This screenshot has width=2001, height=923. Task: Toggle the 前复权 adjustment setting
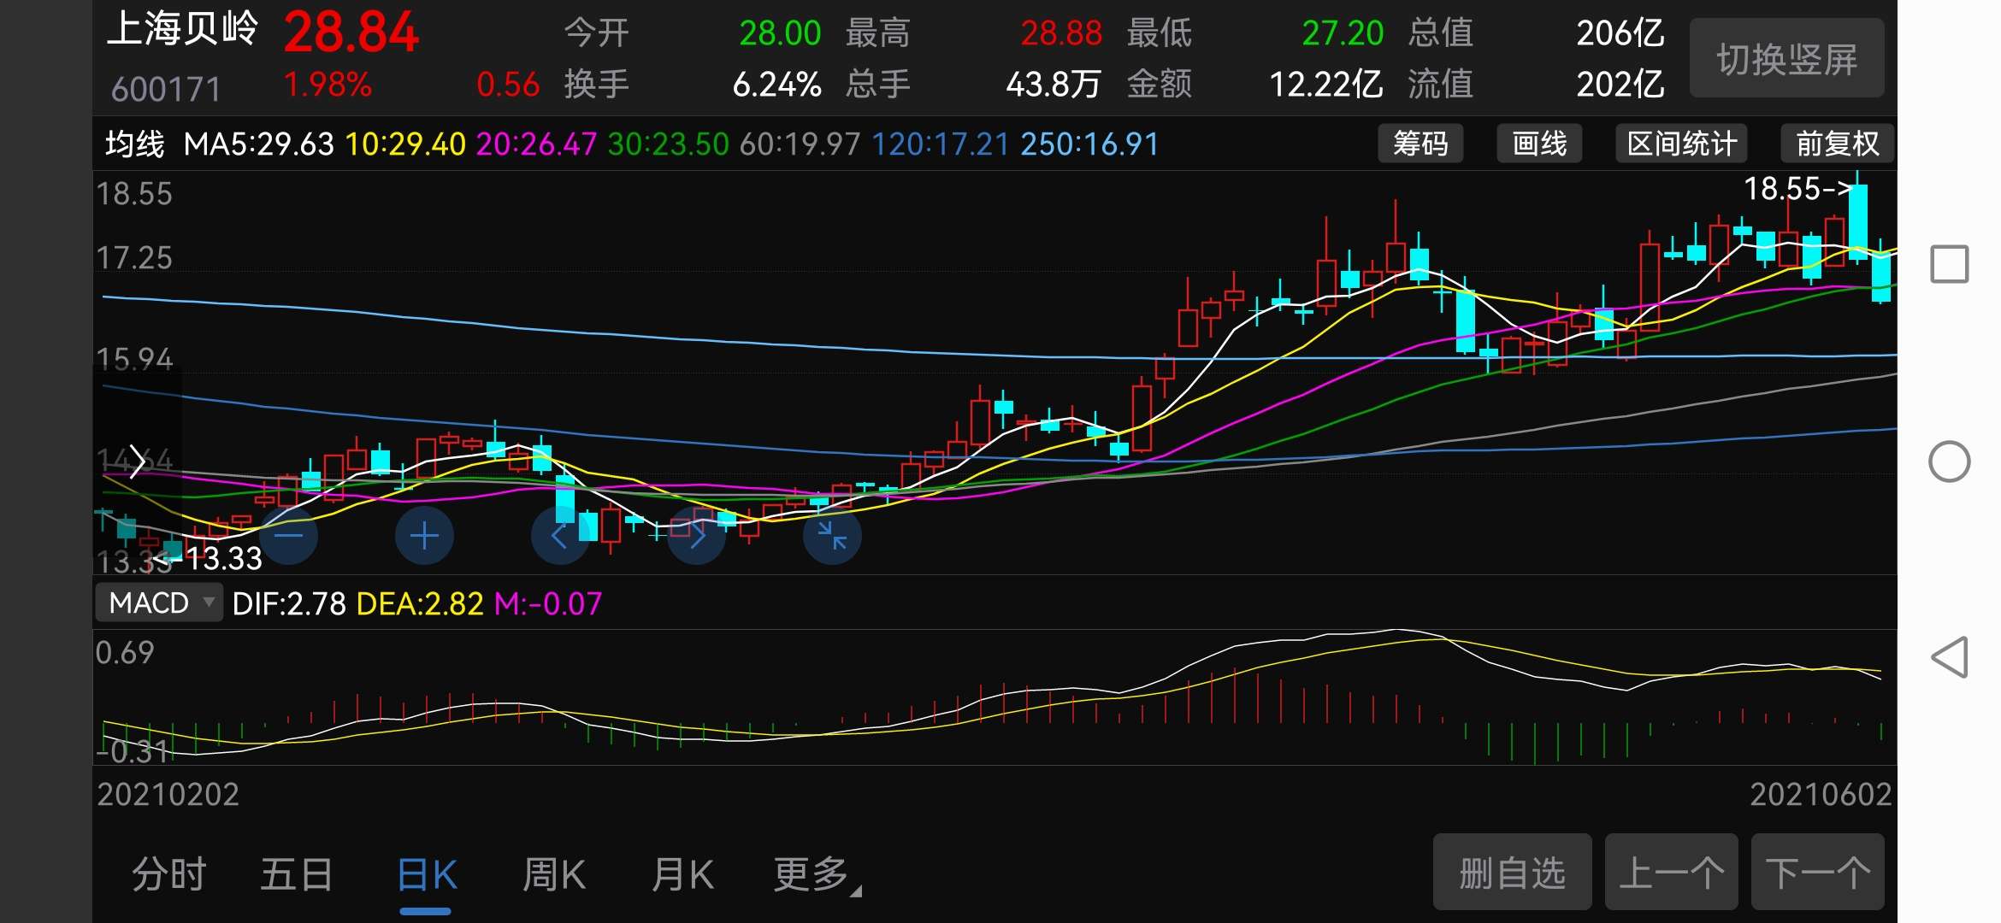click(x=1837, y=144)
